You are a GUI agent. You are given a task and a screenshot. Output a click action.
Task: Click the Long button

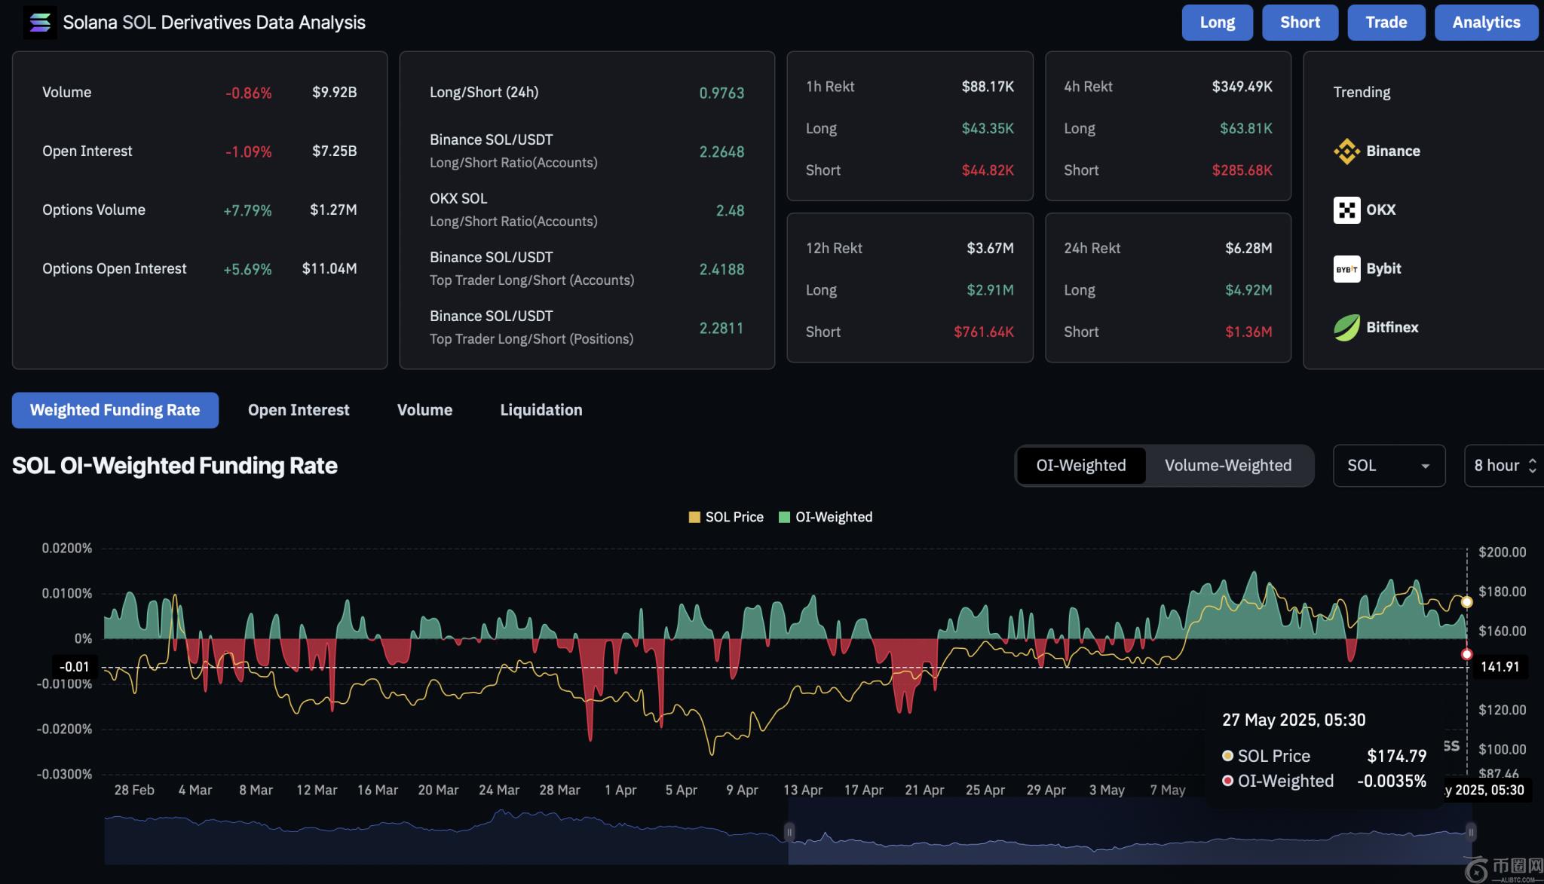tap(1217, 23)
